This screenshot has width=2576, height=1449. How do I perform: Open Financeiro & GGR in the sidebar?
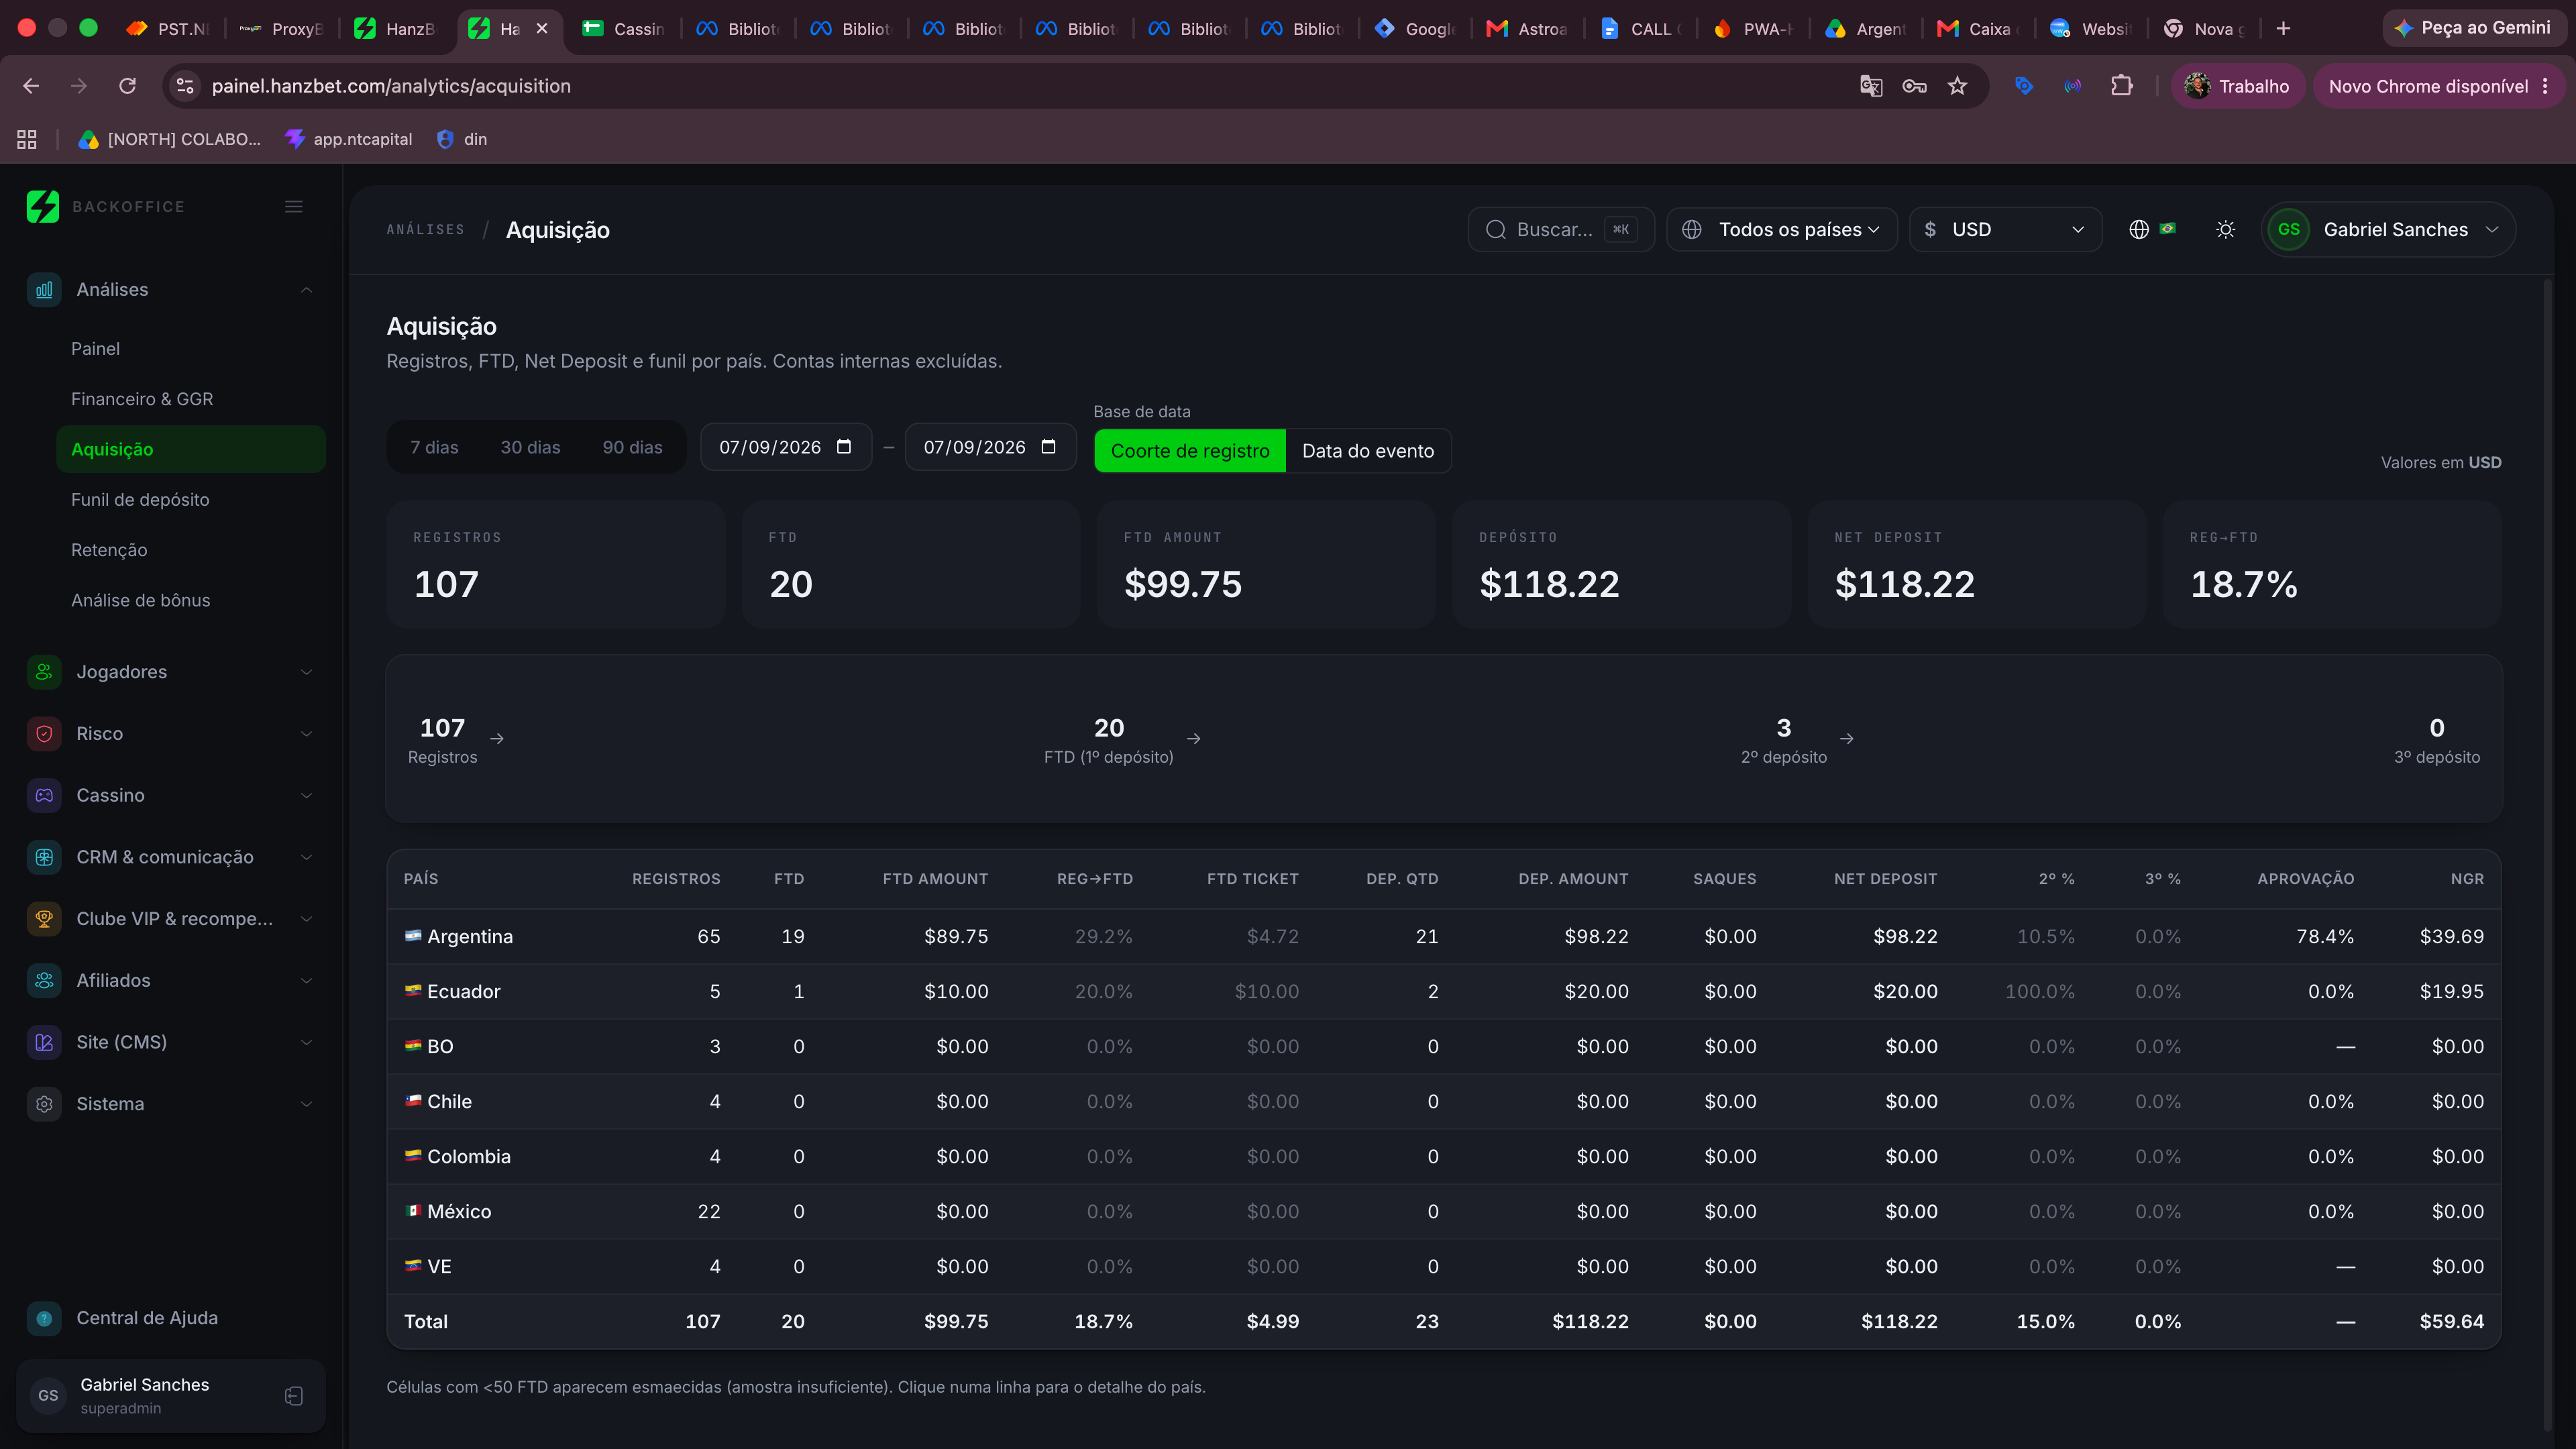point(191,399)
